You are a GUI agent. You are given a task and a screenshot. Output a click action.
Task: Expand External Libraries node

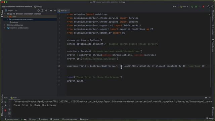tap(5, 25)
